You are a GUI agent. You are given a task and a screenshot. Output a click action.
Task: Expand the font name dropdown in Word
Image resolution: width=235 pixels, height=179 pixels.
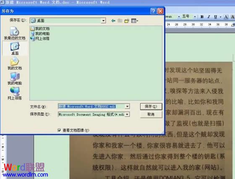click(x=179, y=17)
